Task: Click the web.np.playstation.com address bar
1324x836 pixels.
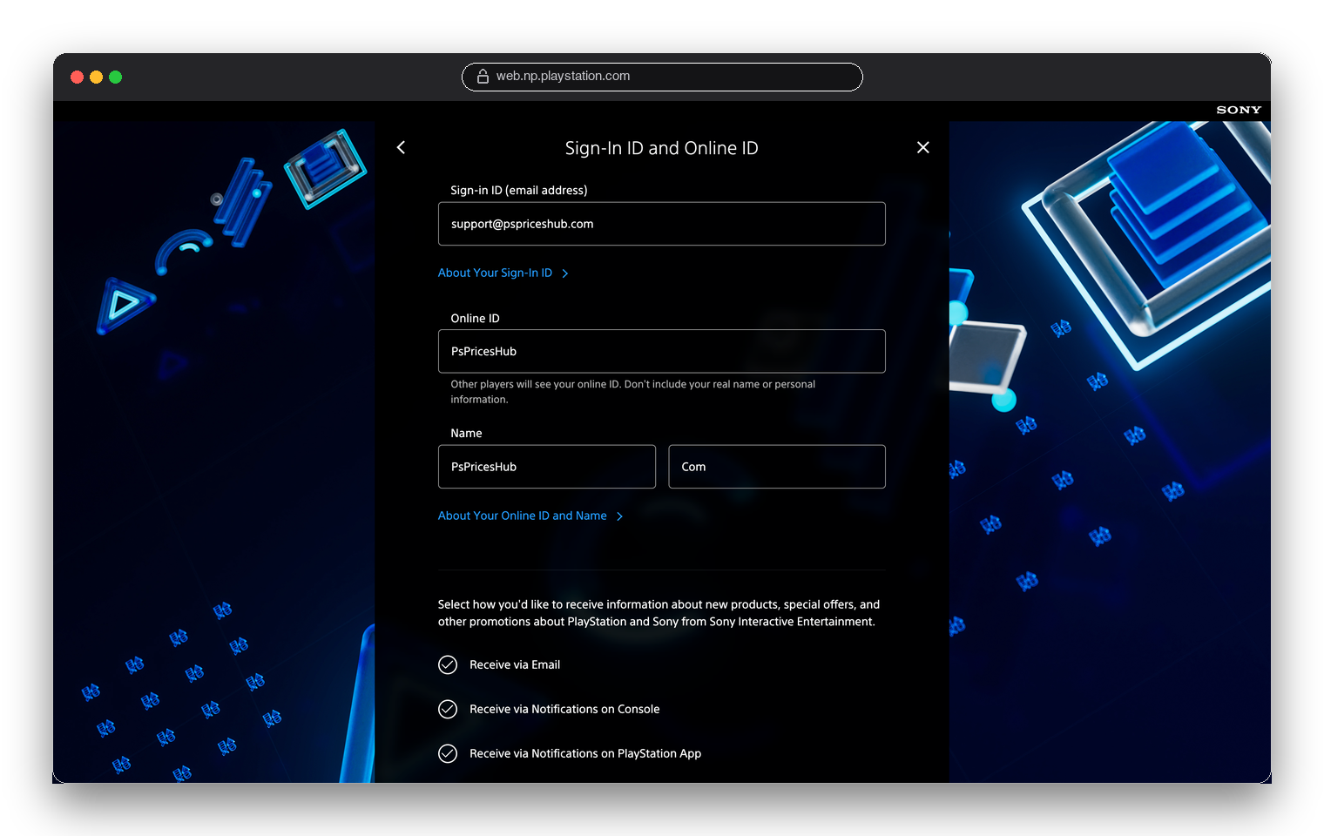Action: (662, 77)
